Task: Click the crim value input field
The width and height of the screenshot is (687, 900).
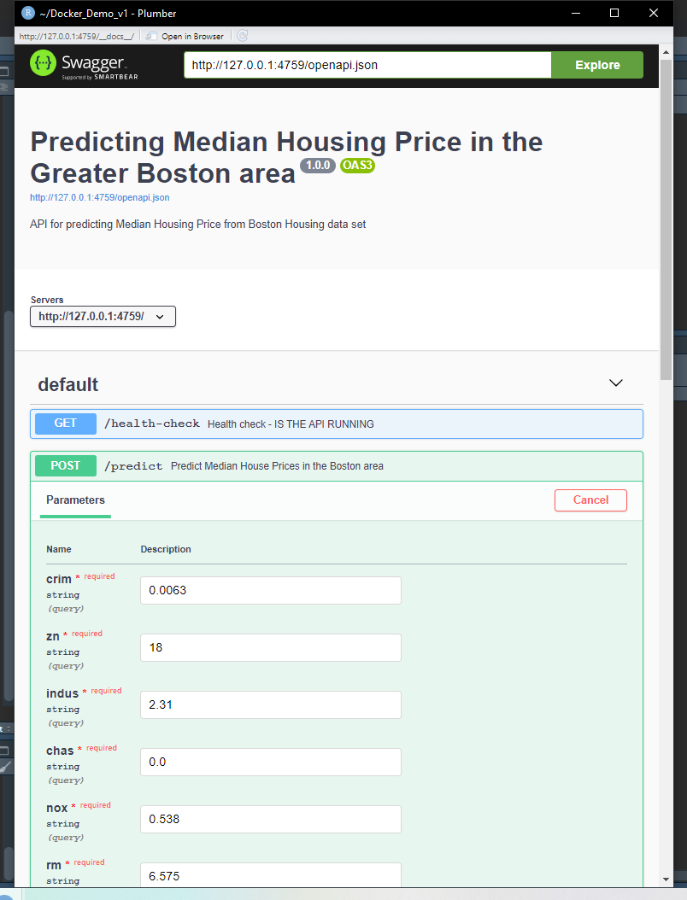Action: (x=270, y=590)
